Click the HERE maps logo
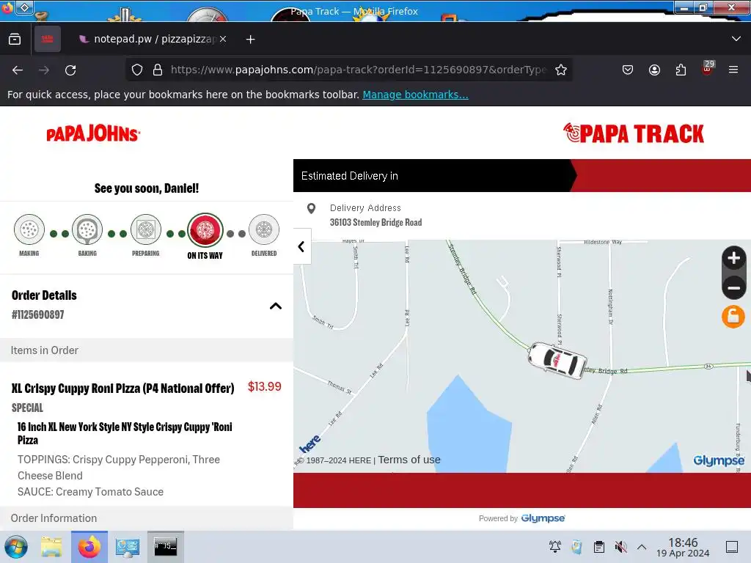Viewport: 751px width, 563px height. 310,444
